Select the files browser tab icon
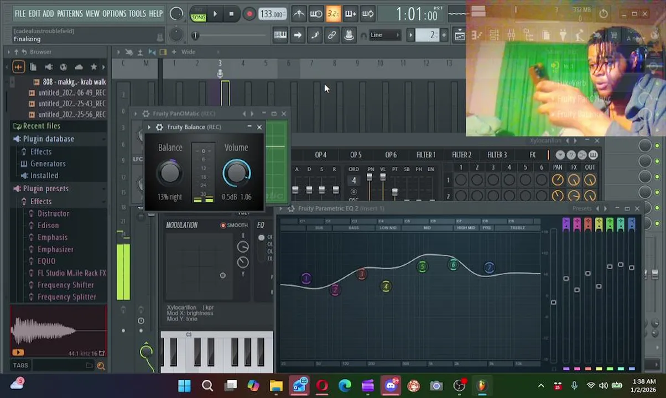 pos(33,67)
